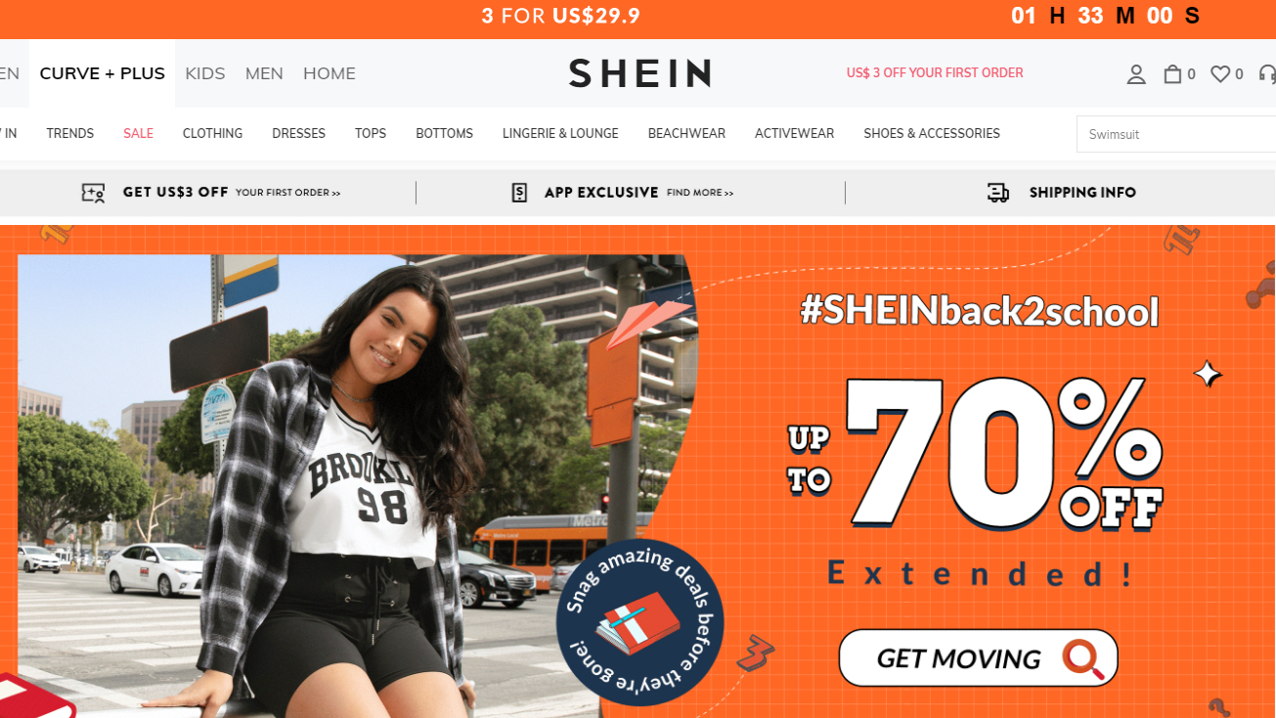Image resolution: width=1276 pixels, height=718 pixels.
Task: Click the shipping truck icon
Action: (998, 193)
